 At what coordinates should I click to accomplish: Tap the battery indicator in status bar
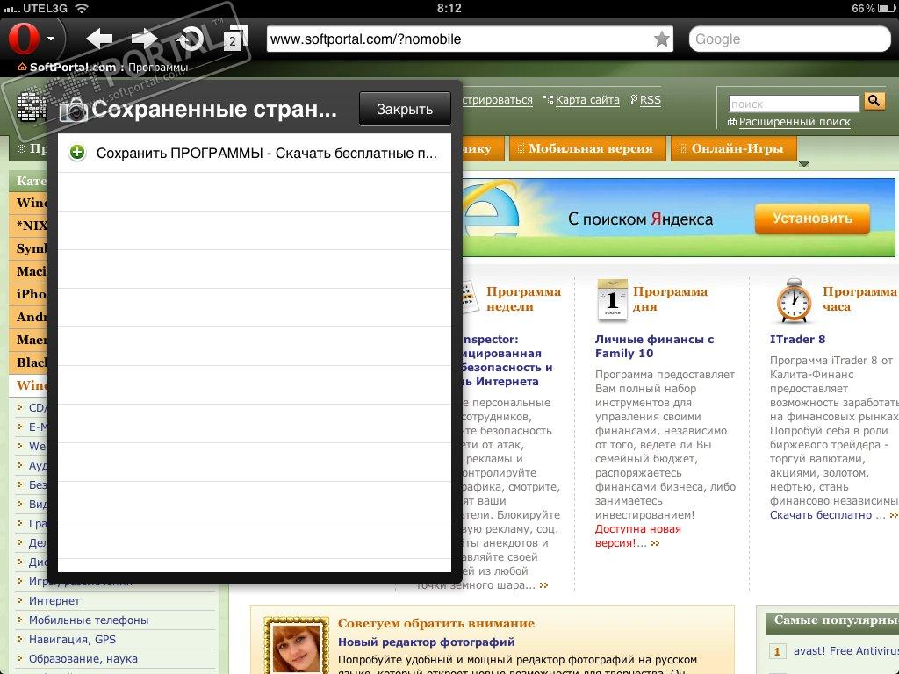886,8
